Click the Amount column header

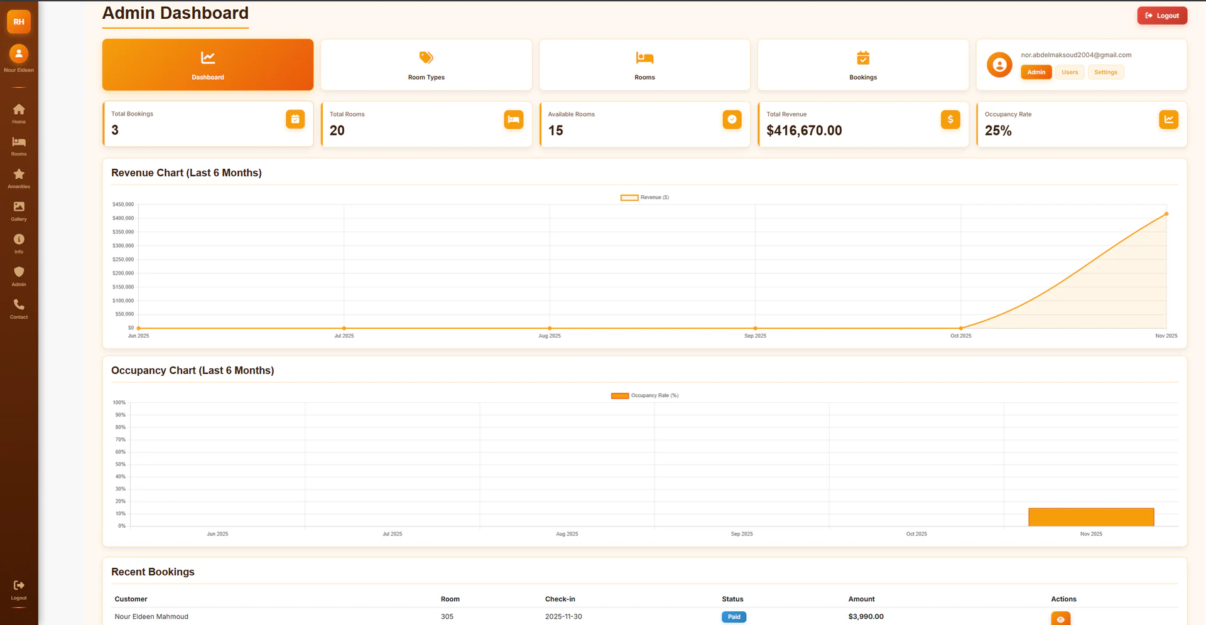(861, 599)
